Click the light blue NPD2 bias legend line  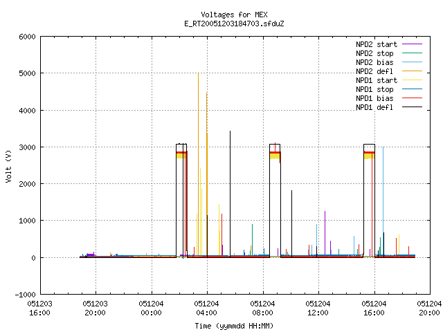pyautogui.click(x=413, y=62)
